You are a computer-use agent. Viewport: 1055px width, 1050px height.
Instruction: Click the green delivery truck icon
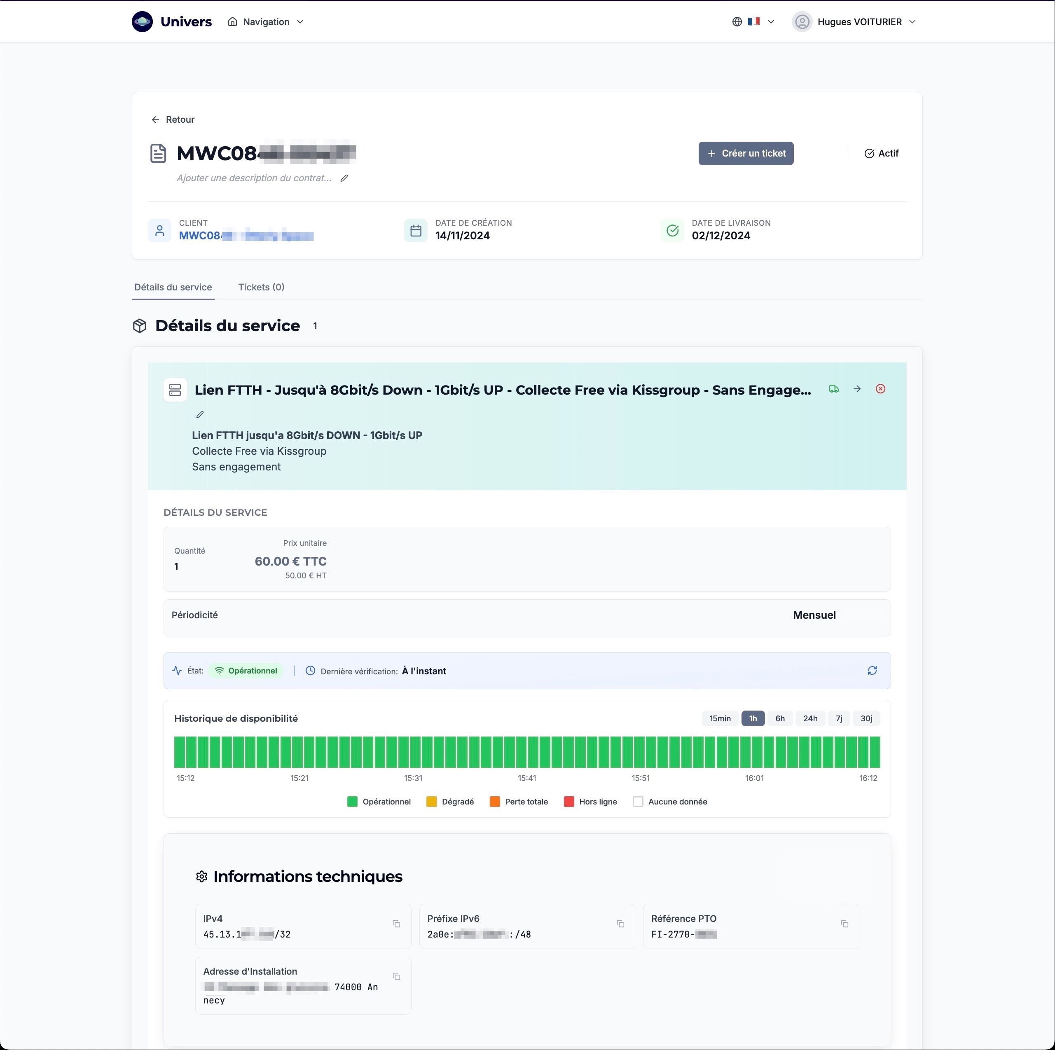click(833, 389)
